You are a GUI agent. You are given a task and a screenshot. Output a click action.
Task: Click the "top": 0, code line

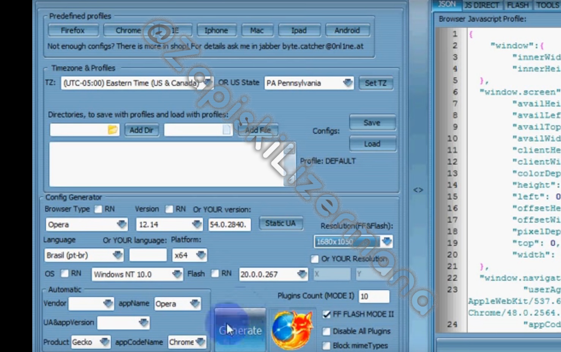click(536, 243)
